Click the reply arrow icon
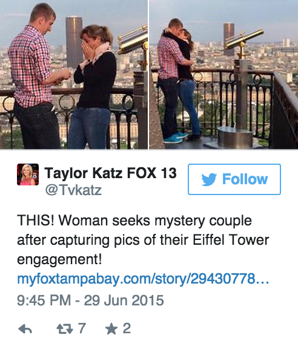 pyautogui.click(x=25, y=329)
